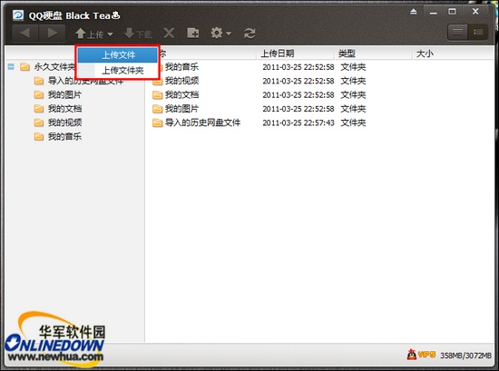Switch to list view mode
The height and width of the screenshot is (371, 499).
coord(457,32)
